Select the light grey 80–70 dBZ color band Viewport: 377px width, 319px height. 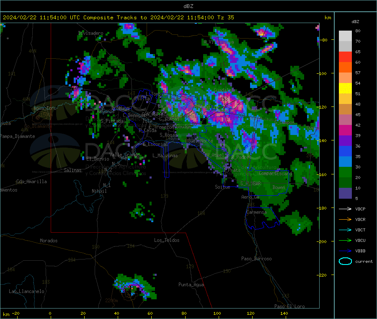click(345, 36)
